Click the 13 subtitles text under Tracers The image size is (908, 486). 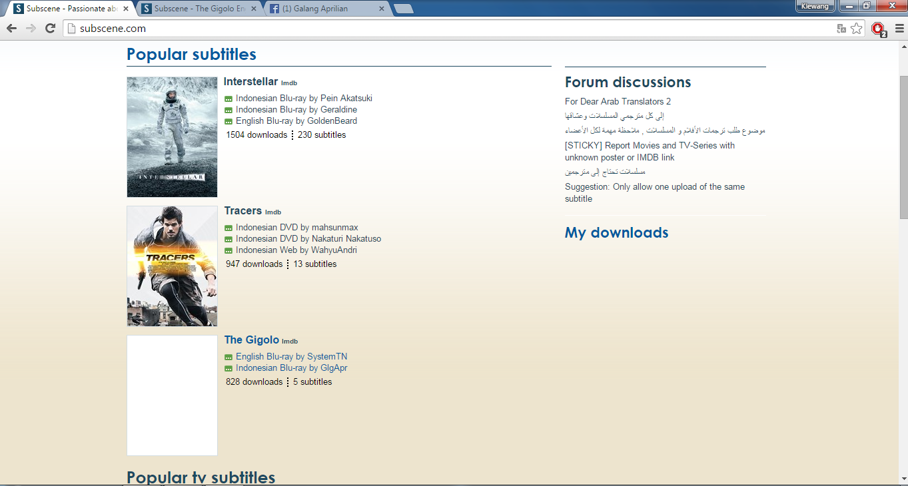point(315,264)
